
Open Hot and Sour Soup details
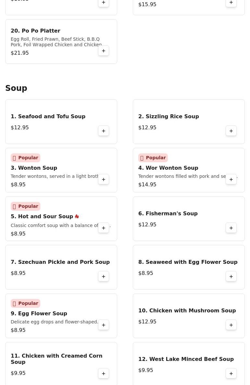tap(42, 216)
